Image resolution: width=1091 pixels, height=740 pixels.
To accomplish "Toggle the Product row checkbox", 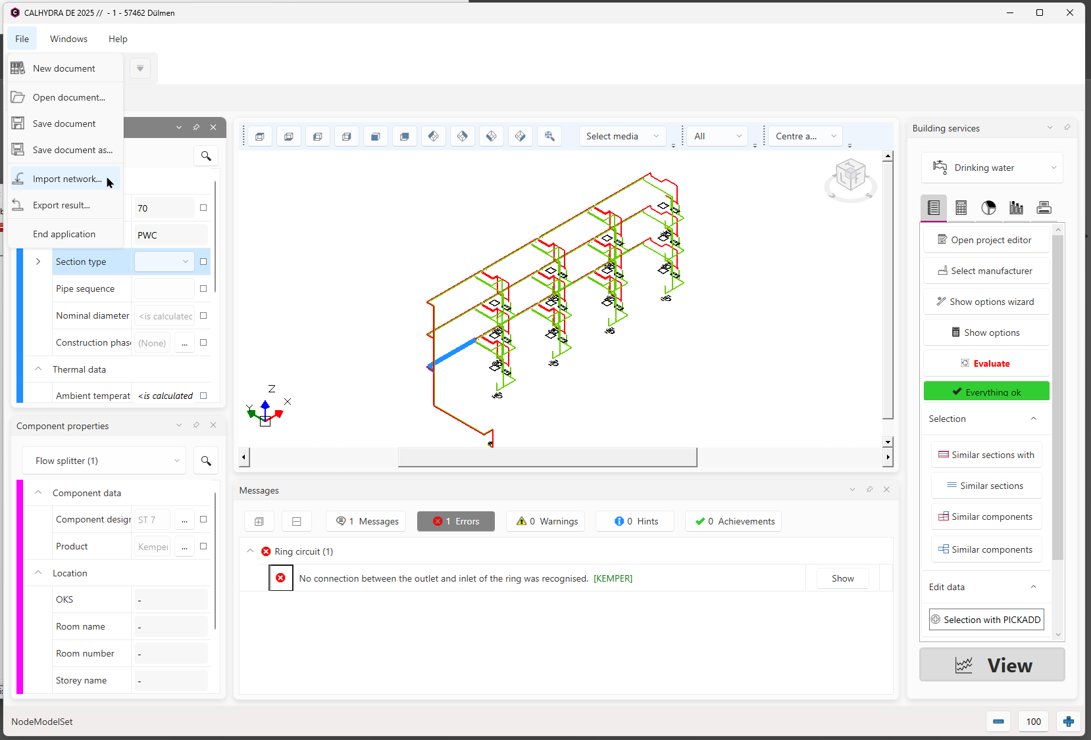I will 203,546.
